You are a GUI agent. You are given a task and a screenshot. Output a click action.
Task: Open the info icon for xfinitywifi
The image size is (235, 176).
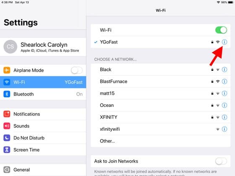(x=225, y=129)
